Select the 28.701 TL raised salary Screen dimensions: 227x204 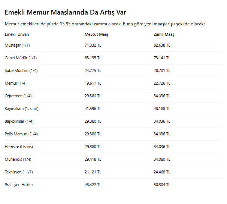(162, 70)
